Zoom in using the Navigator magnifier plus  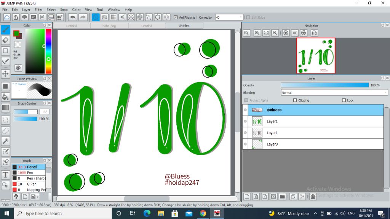point(257,33)
